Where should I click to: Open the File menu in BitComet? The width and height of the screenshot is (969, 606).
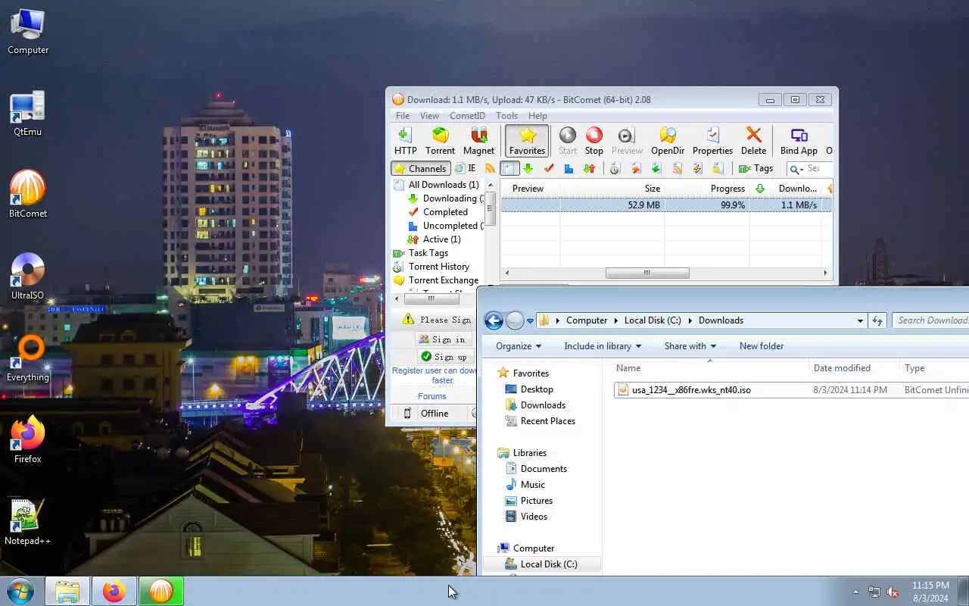point(403,116)
